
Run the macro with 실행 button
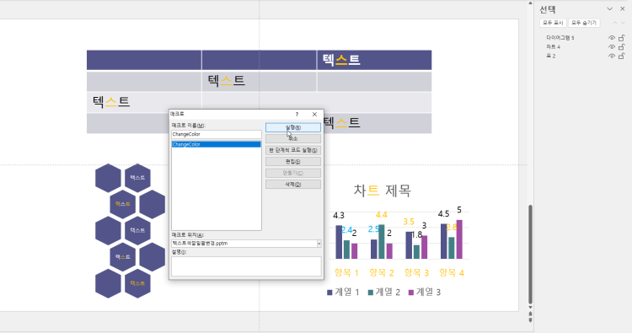(x=293, y=127)
